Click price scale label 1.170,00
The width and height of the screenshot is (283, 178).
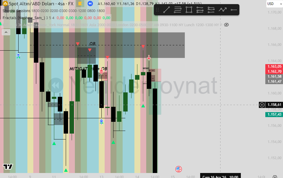click(x=274, y=12)
